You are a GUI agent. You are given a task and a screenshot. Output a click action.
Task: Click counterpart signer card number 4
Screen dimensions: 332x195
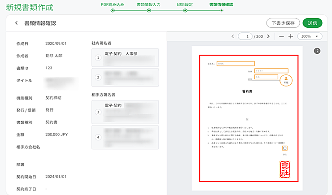(125, 137)
